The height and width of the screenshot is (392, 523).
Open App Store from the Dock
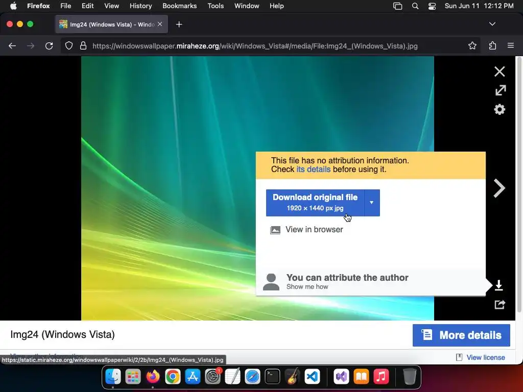(193, 377)
